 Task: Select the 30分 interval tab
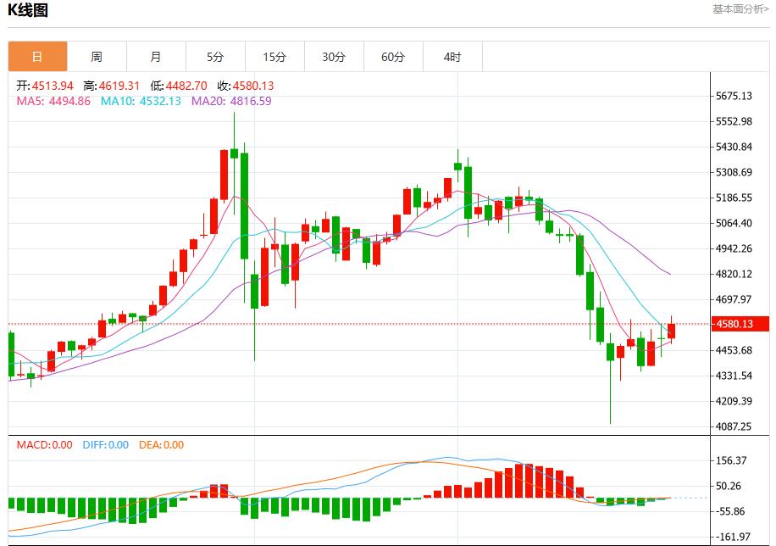point(334,57)
